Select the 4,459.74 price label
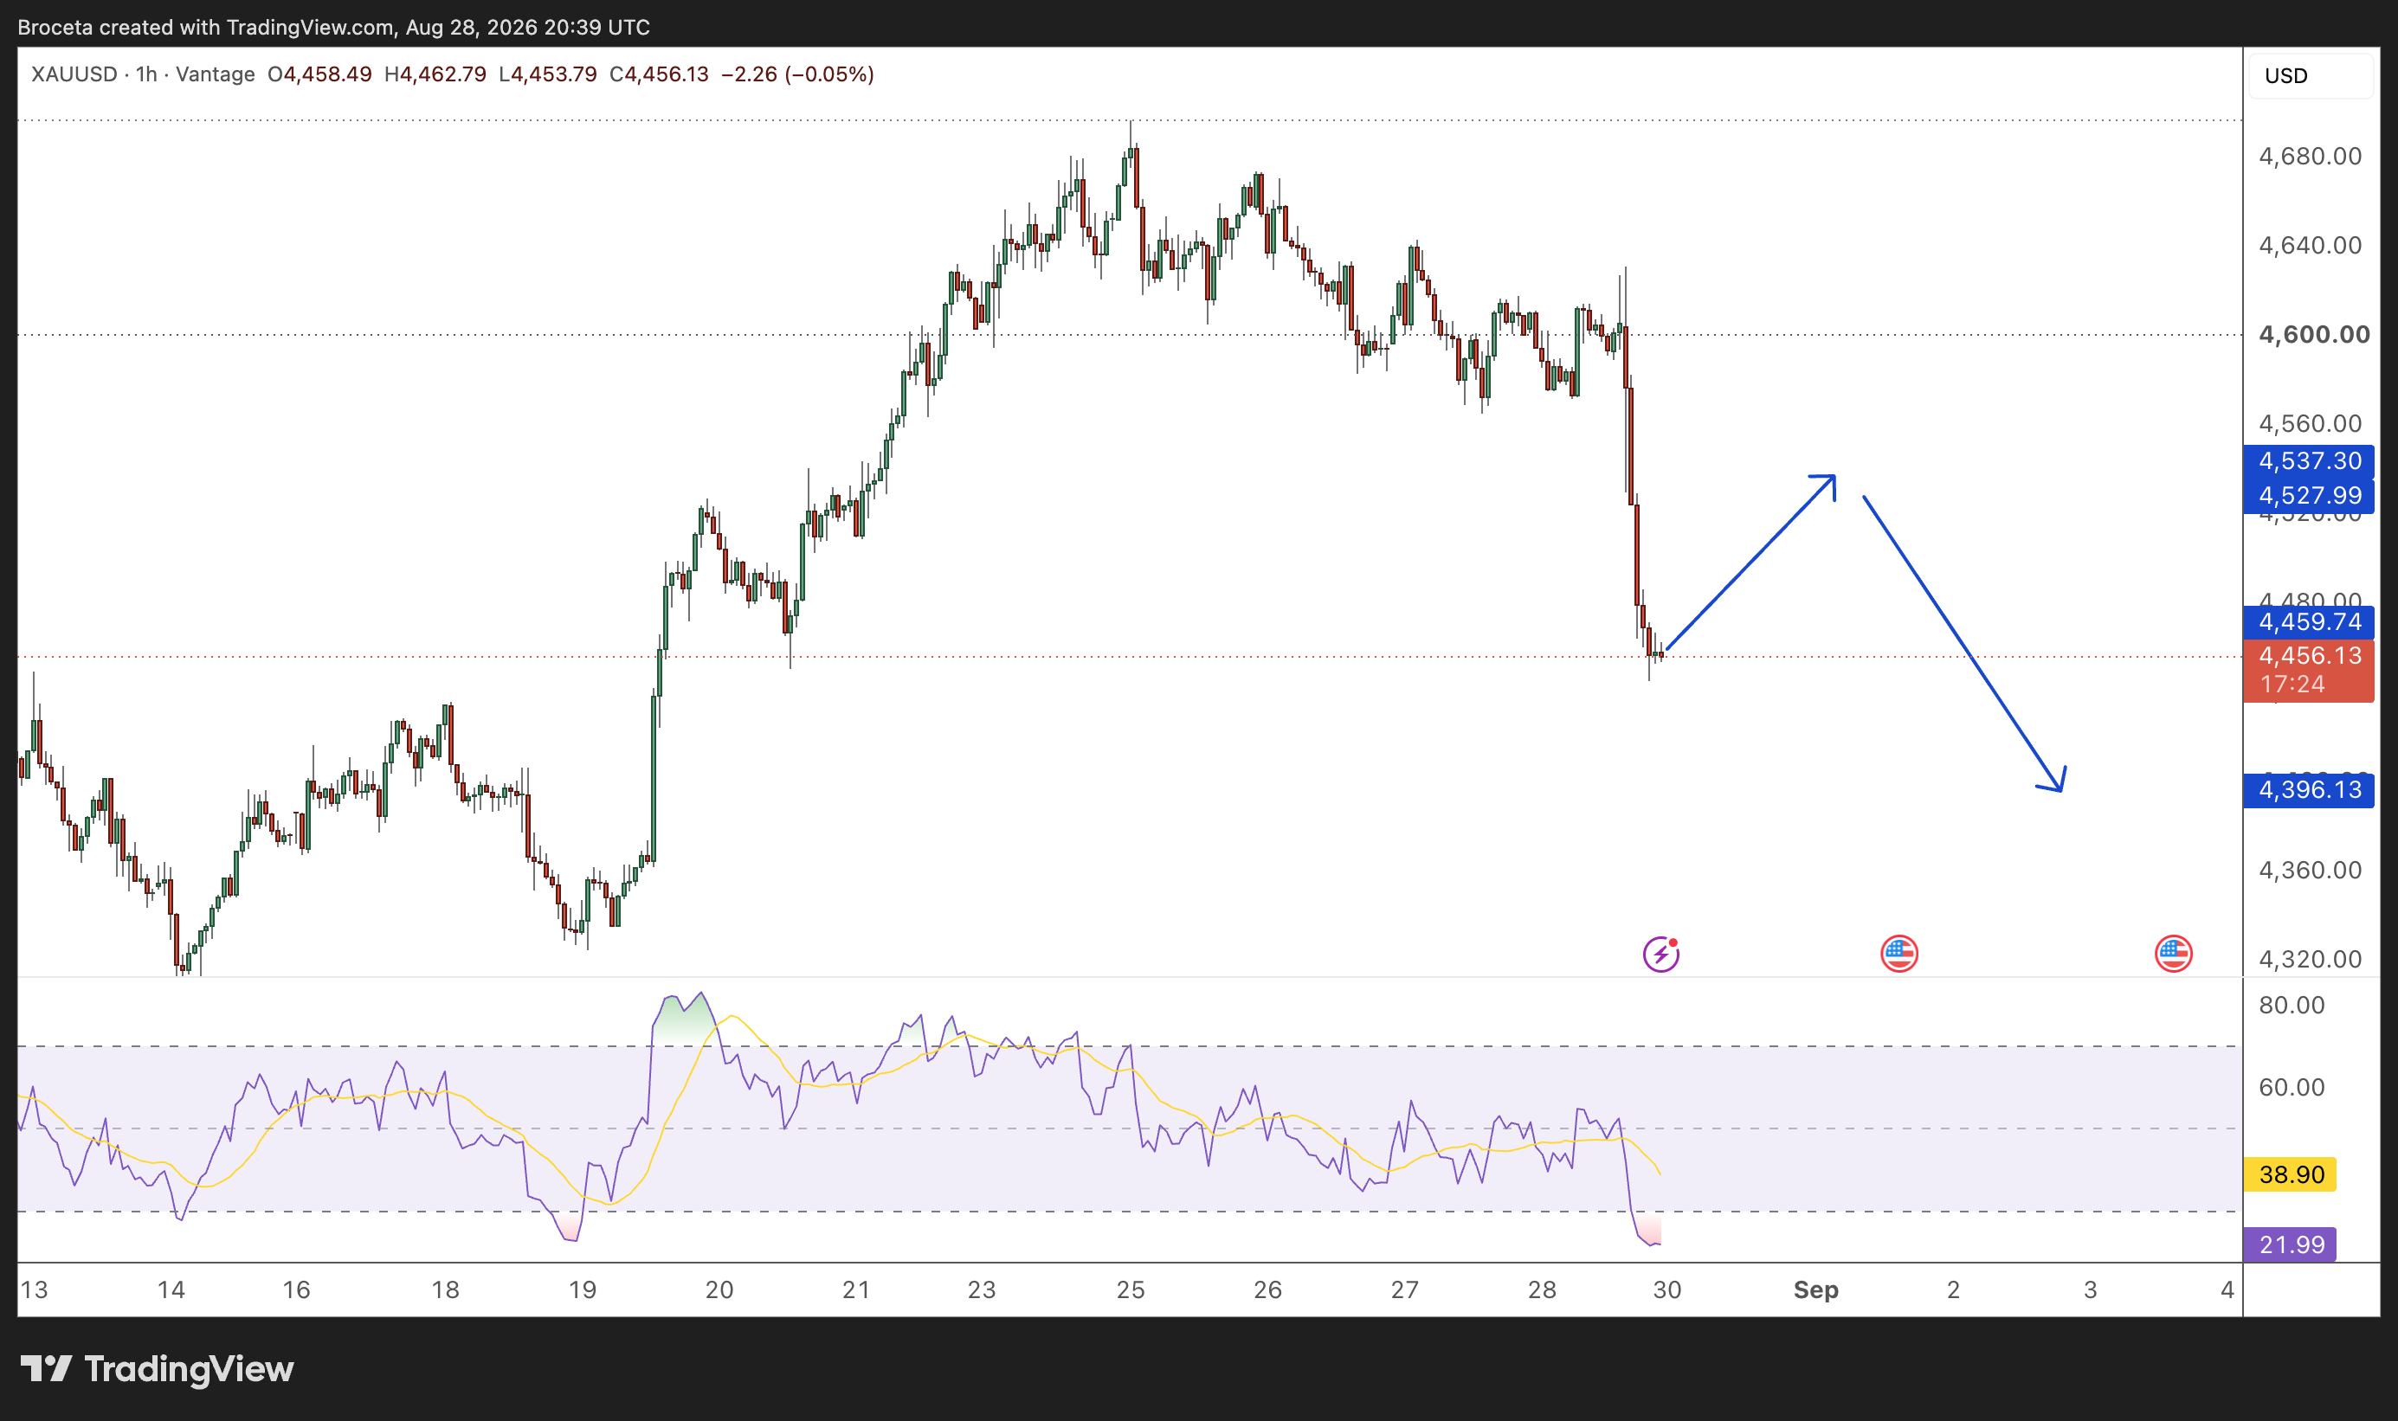 click(2308, 621)
